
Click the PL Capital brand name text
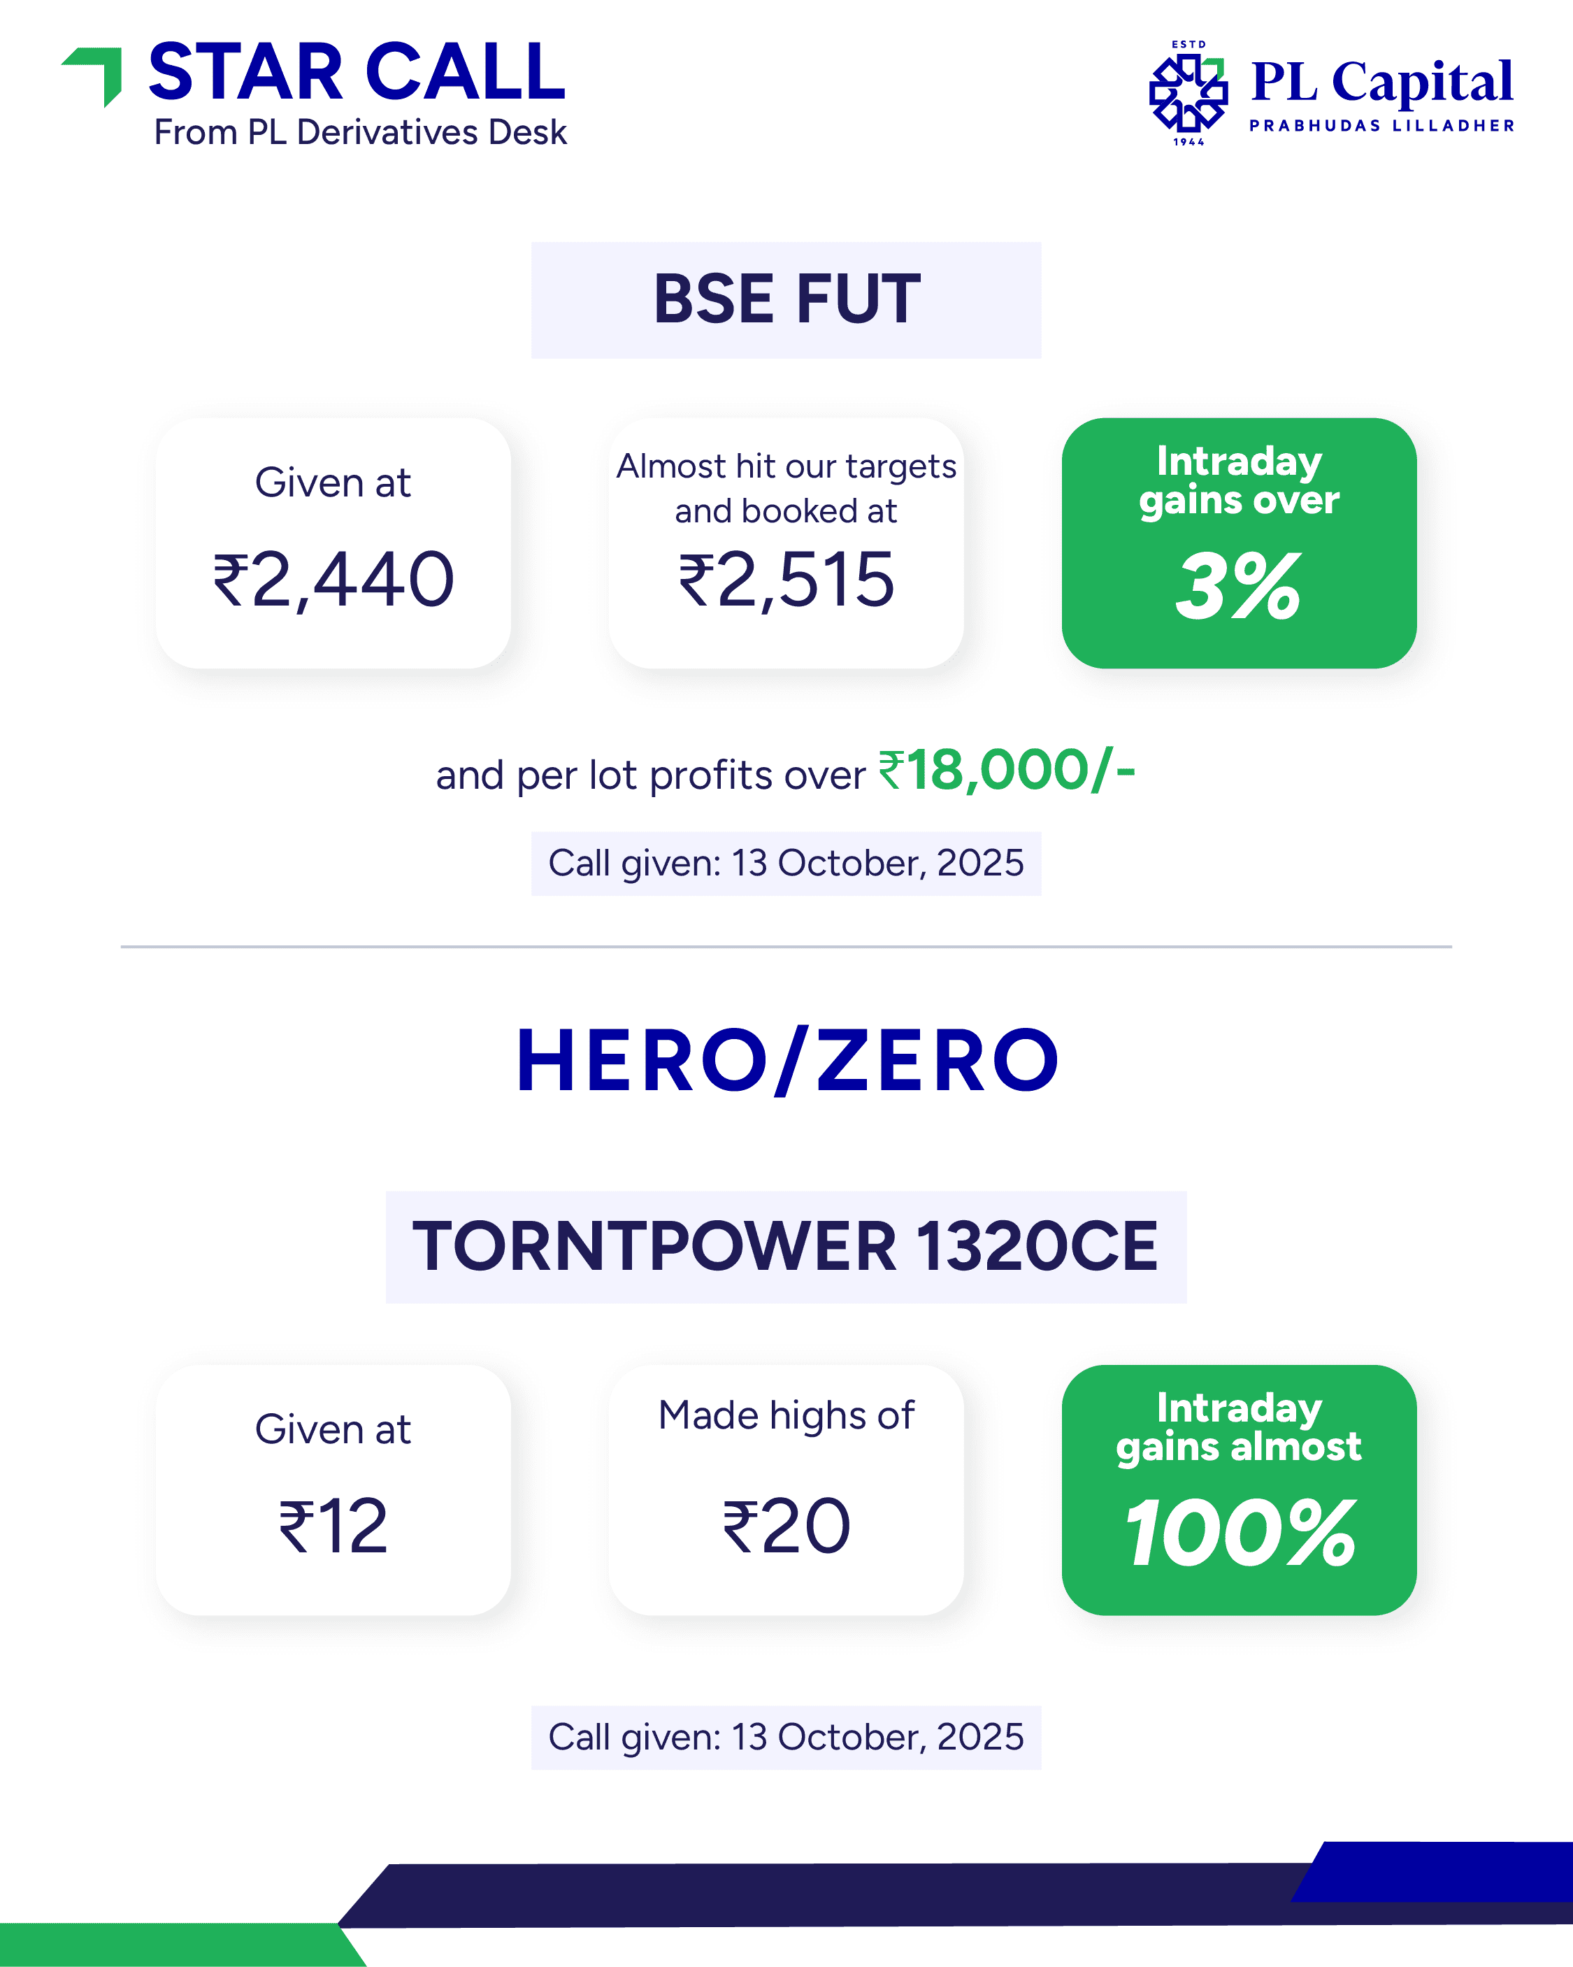pos(1381,82)
